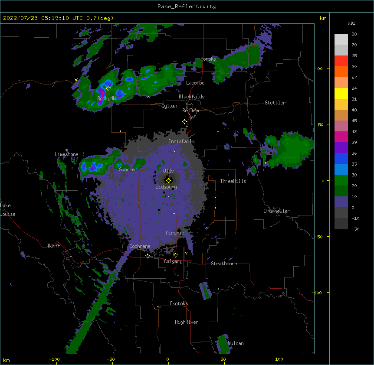374x365 pixels.
Task: Click the yellow diamond marker above Calgary label
Action: pos(176,255)
